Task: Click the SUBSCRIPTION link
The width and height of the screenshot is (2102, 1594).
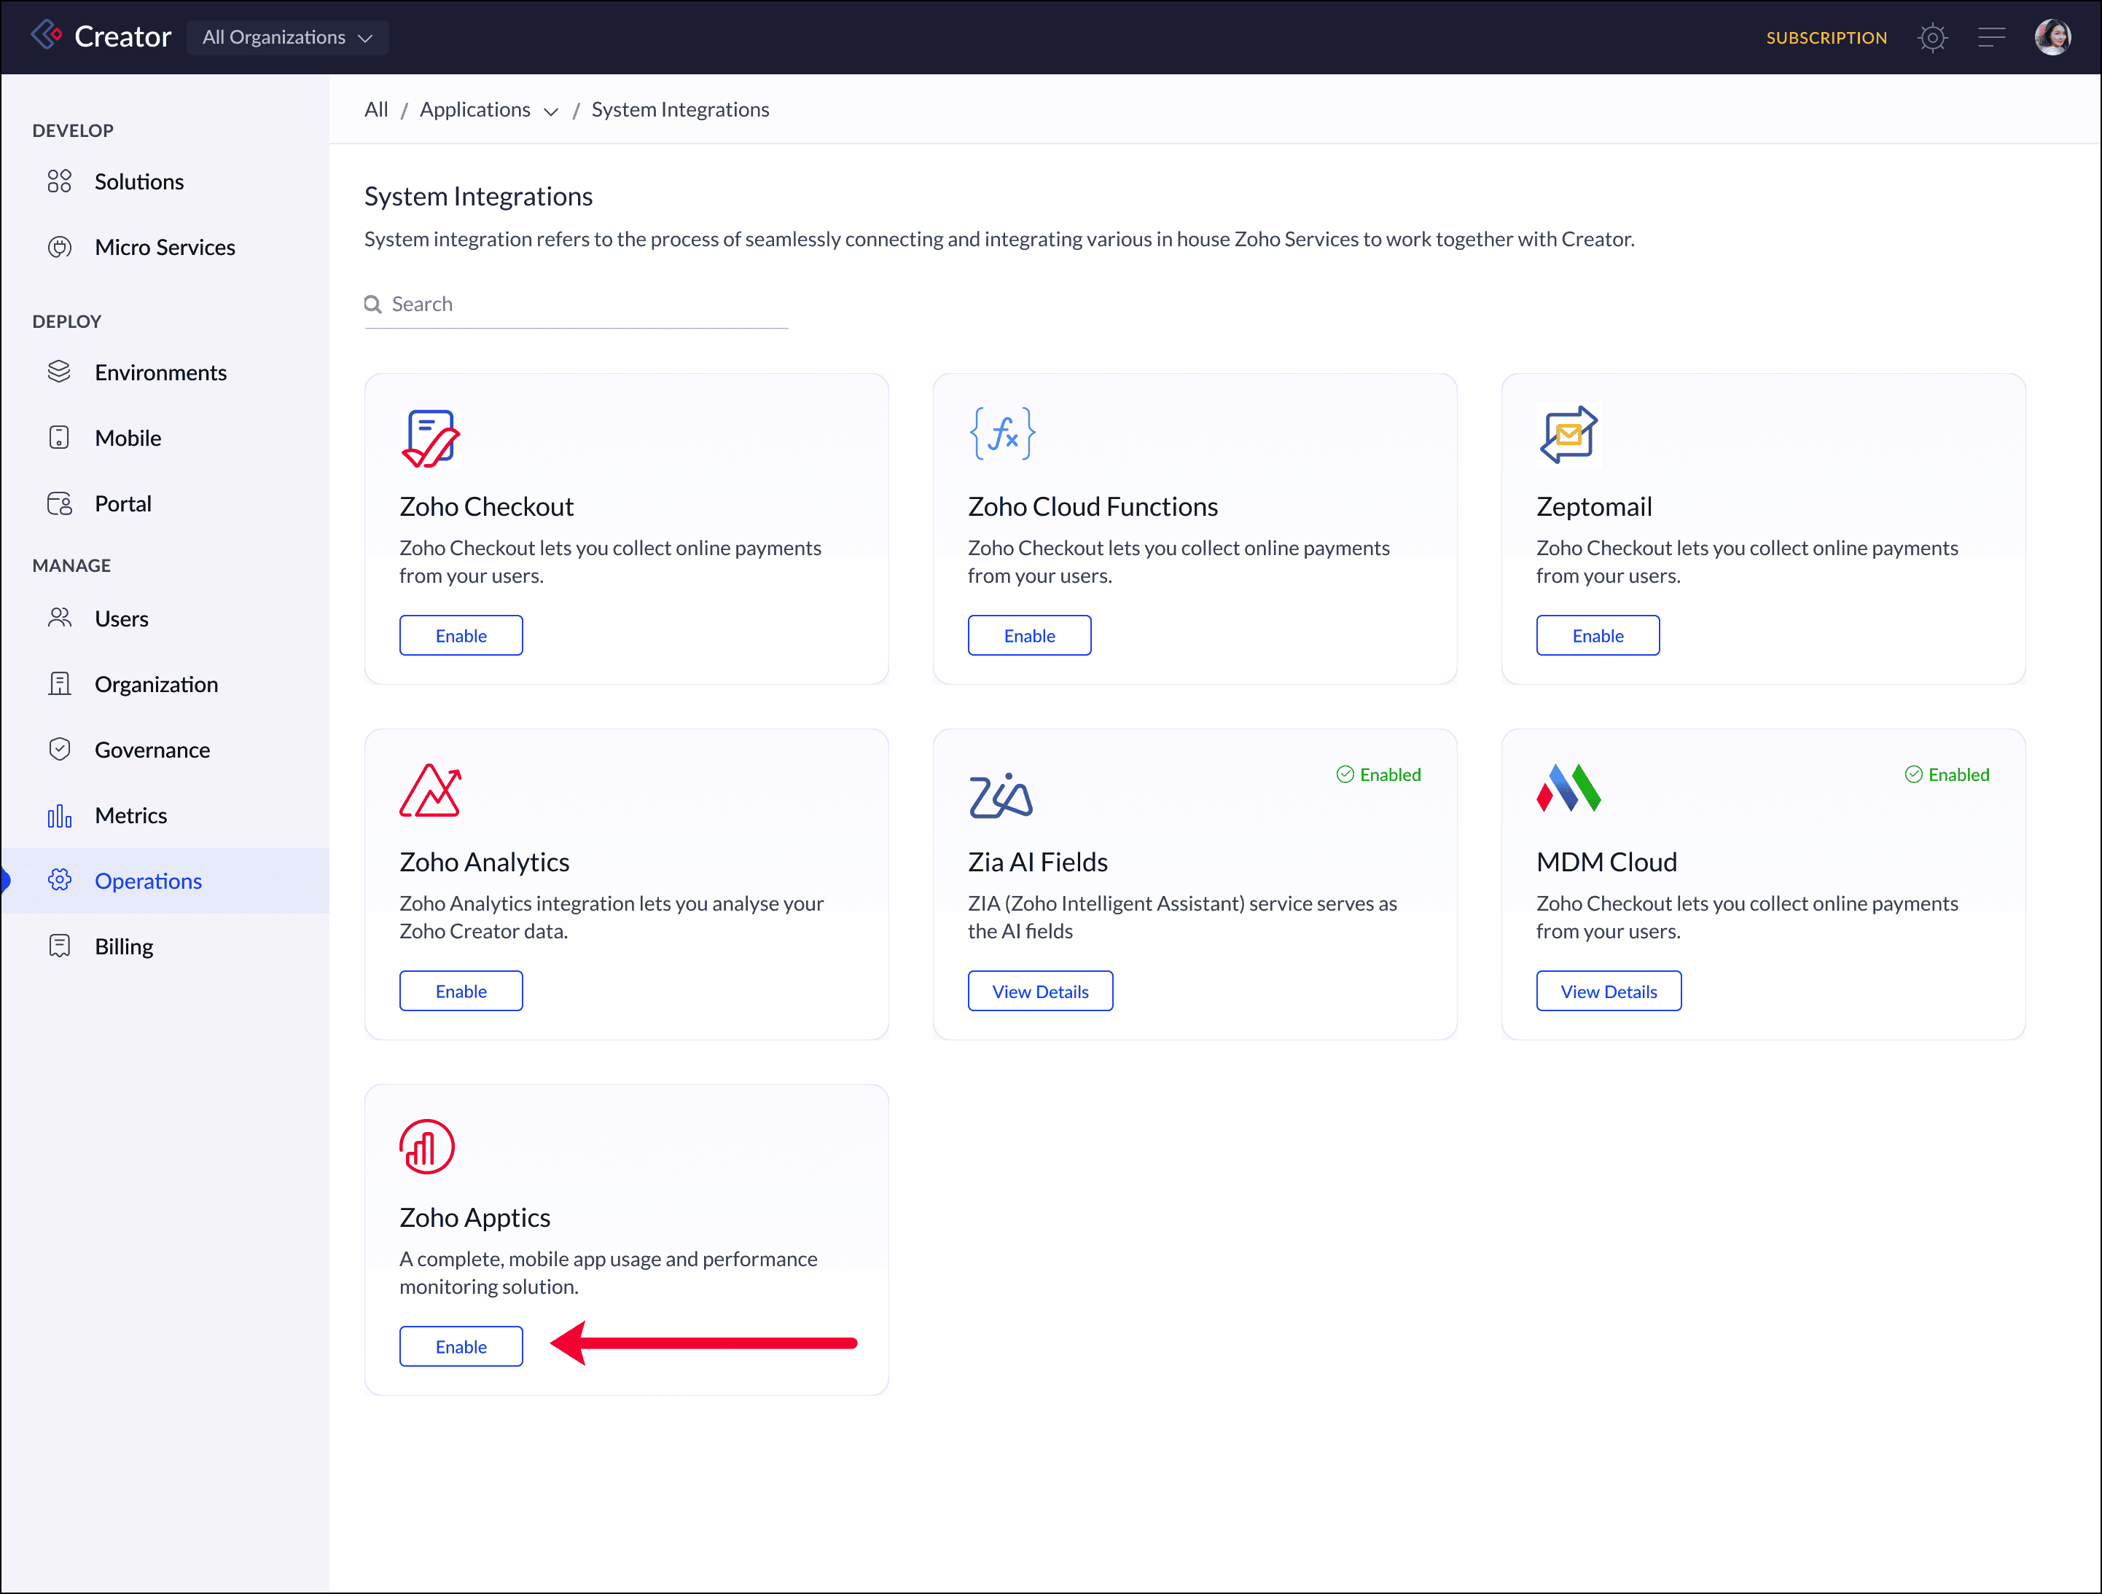Action: pyautogui.click(x=1826, y=38)
